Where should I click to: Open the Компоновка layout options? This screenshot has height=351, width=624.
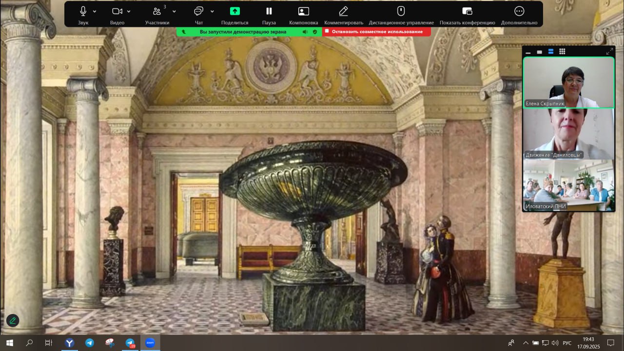click(x=303, y=11)
